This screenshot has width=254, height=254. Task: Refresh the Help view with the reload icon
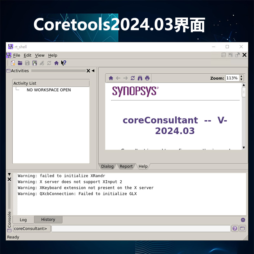pos(133,78)
